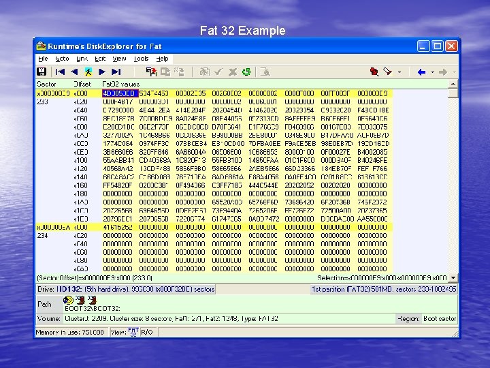Click the Save floppy disk toolbar icon
This screenshot has width=490, height=368.
pos(42,72)
